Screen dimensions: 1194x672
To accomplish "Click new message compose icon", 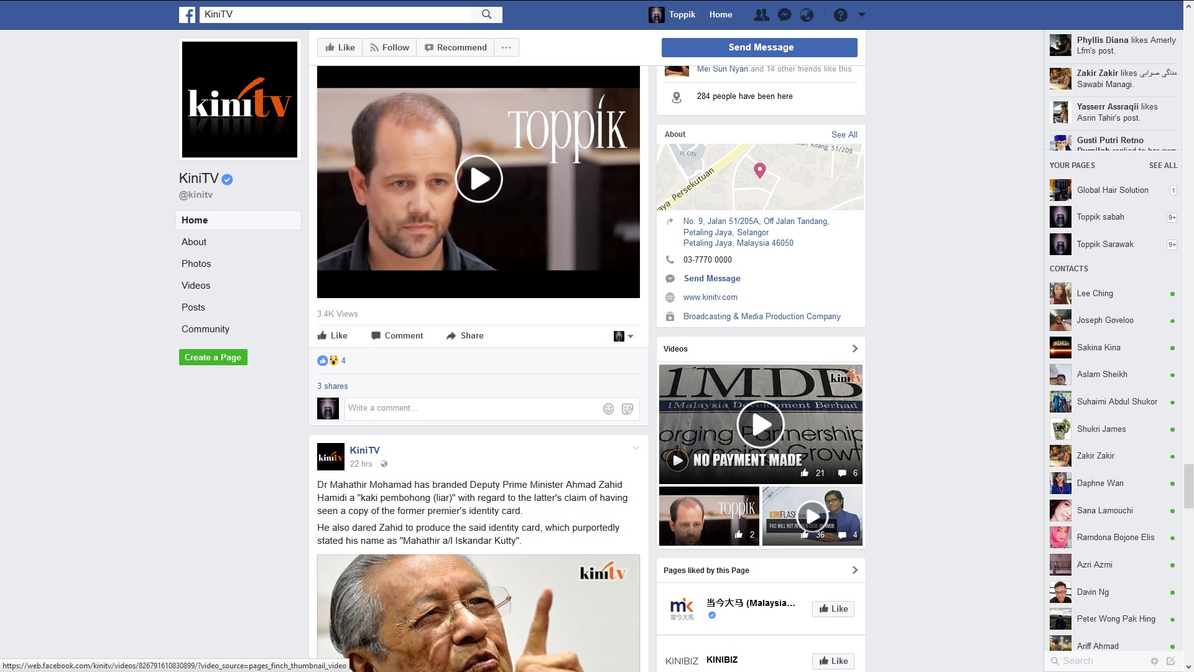I will click(1170, 661).
